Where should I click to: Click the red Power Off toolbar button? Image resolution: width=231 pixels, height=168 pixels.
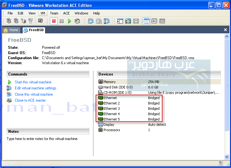coord(54,21)
